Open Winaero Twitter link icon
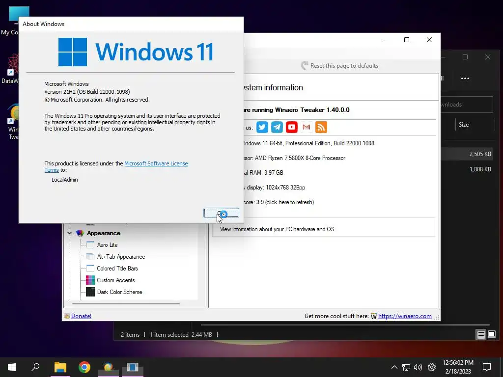This screenshot has height=377, width=503. (x=262, y=127)
